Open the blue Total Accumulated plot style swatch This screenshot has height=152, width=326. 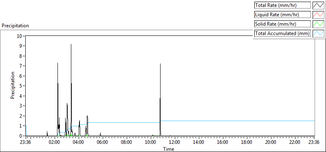click(x=319, y=33)
